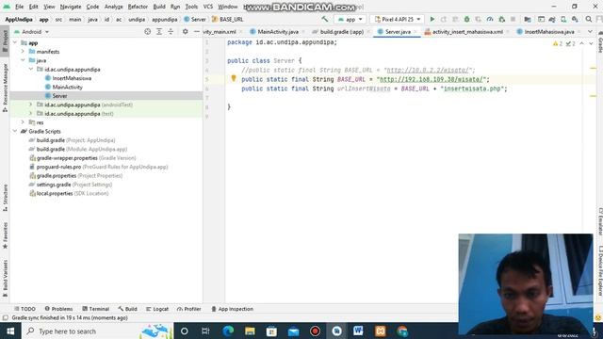This screenshot has height=339, width=603.
Task: Start debugging with the bug icon
Action: (x=467, y=19)
